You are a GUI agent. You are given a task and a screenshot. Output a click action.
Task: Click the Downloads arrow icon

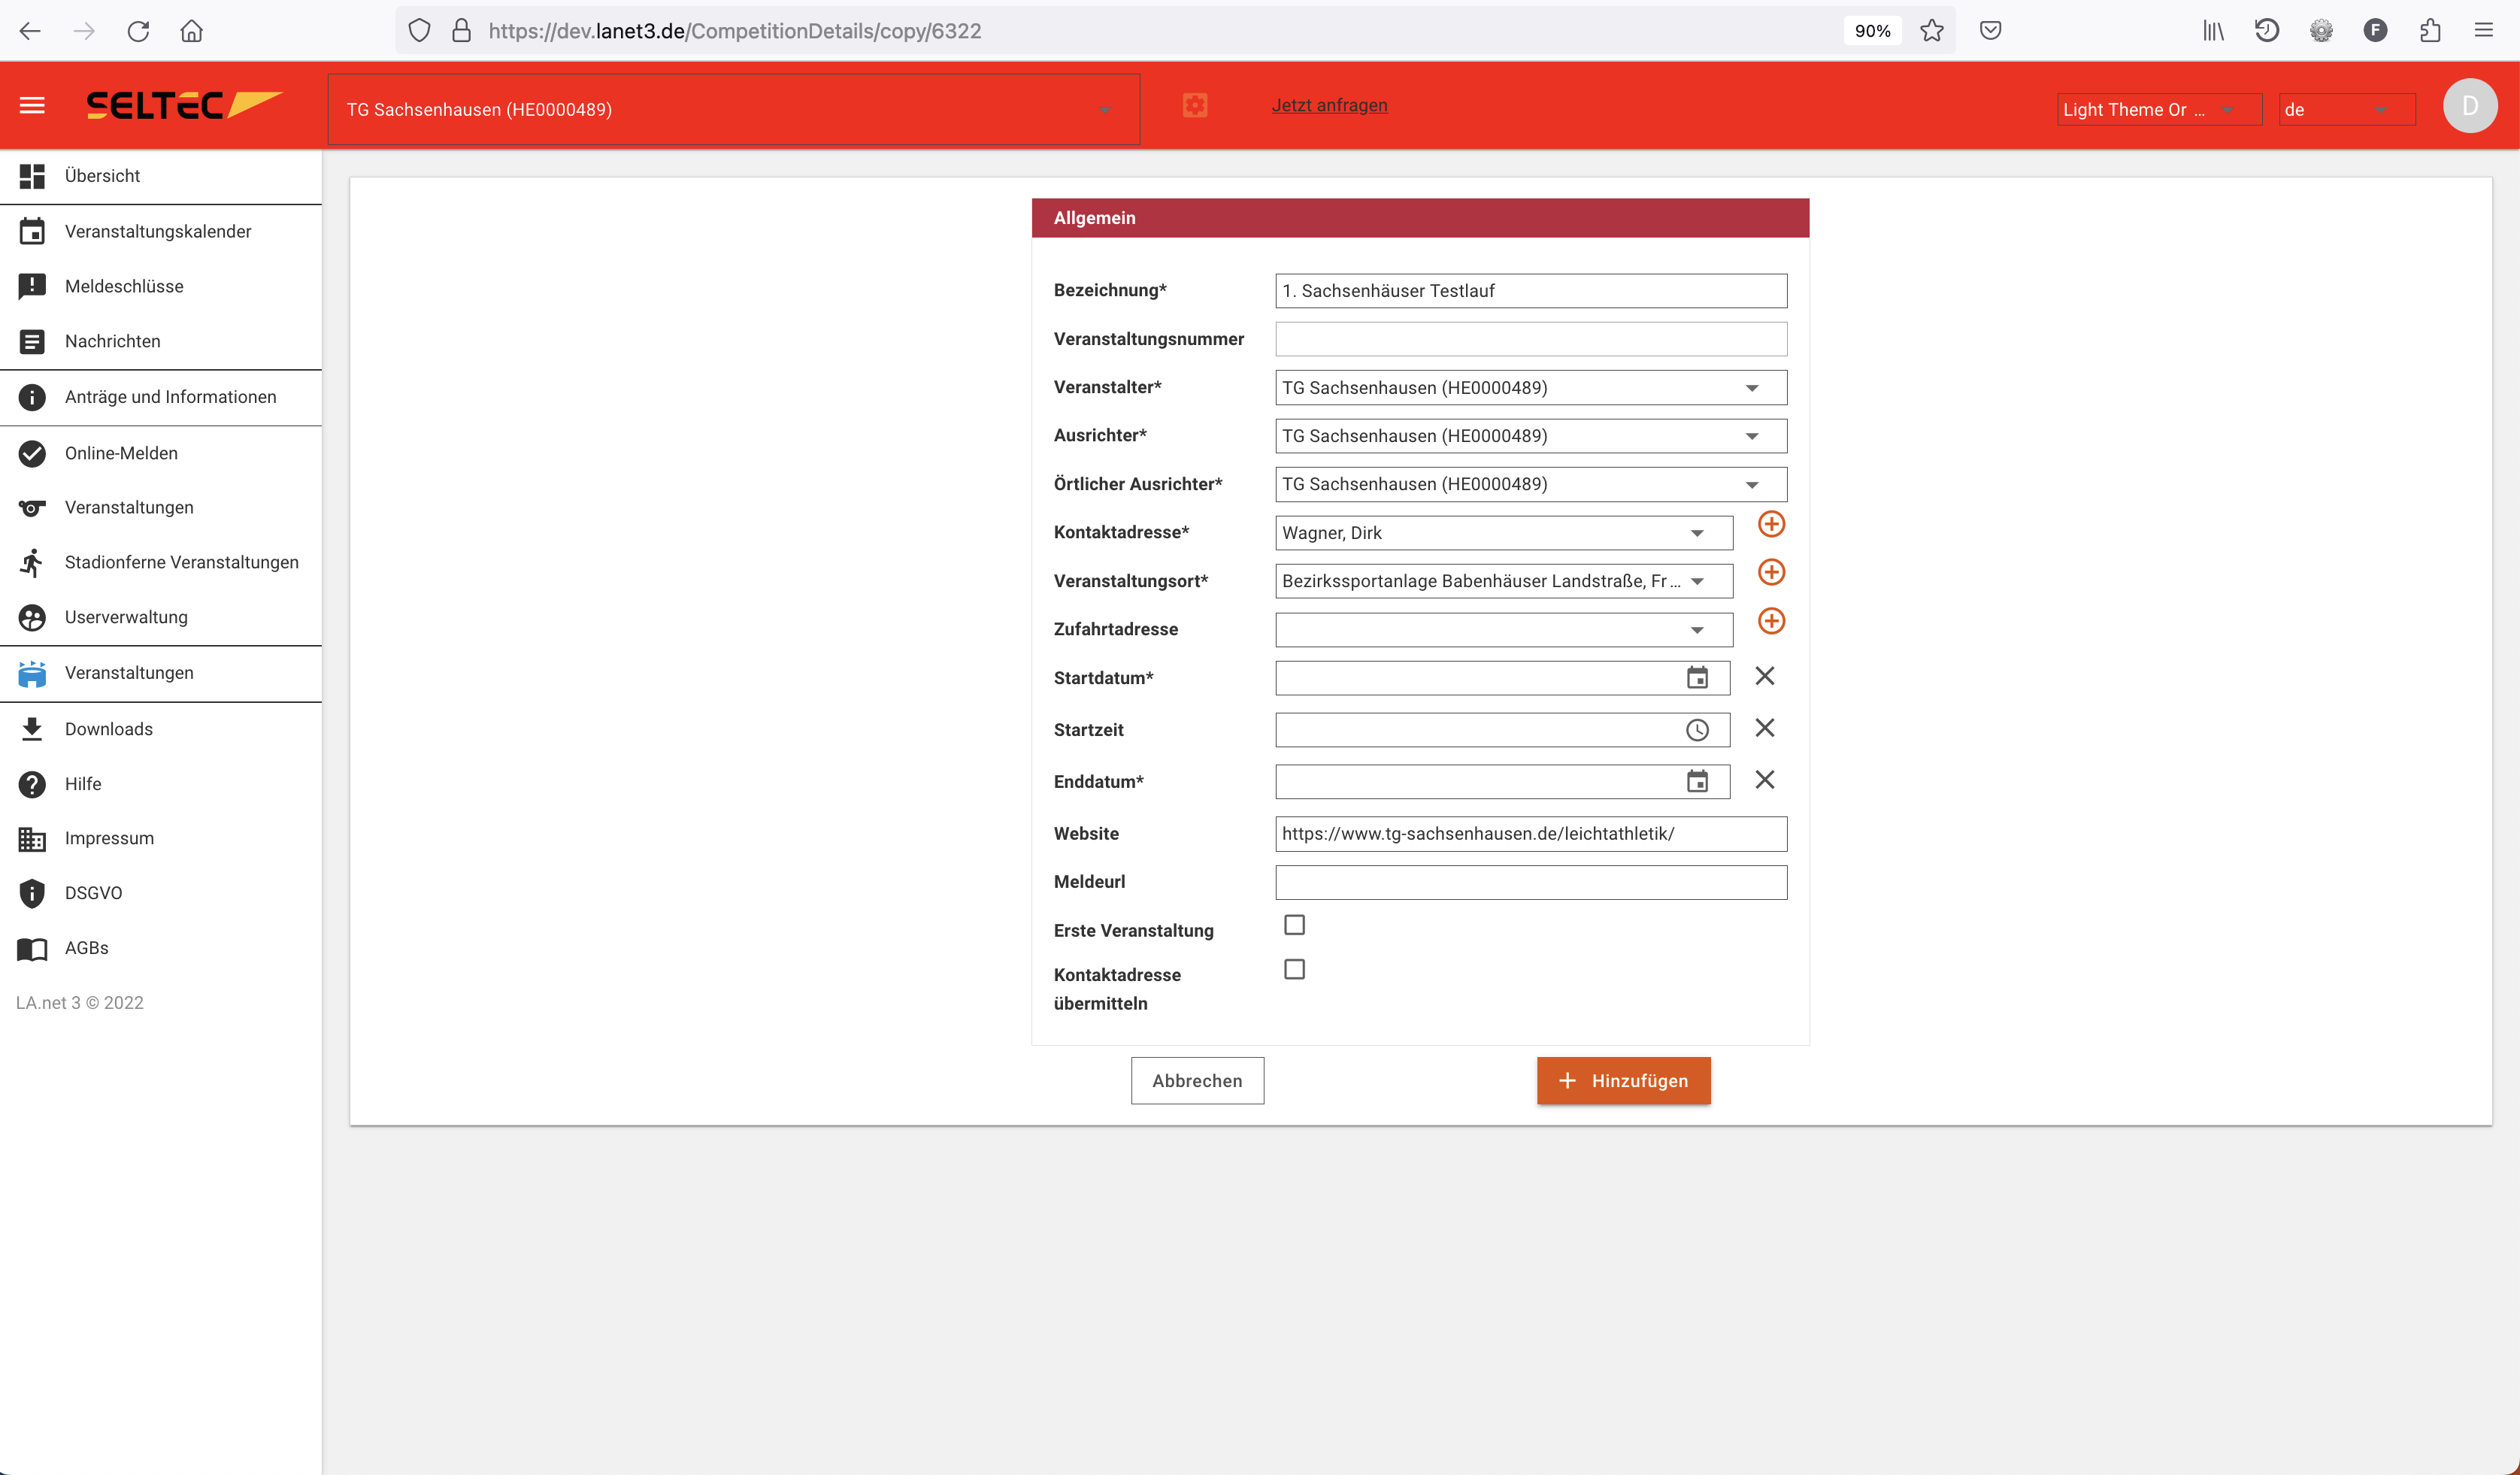[x=32, y=729]
